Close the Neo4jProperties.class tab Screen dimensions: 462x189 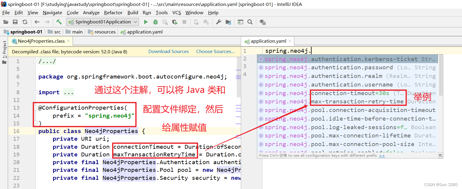tap(68, 41)
